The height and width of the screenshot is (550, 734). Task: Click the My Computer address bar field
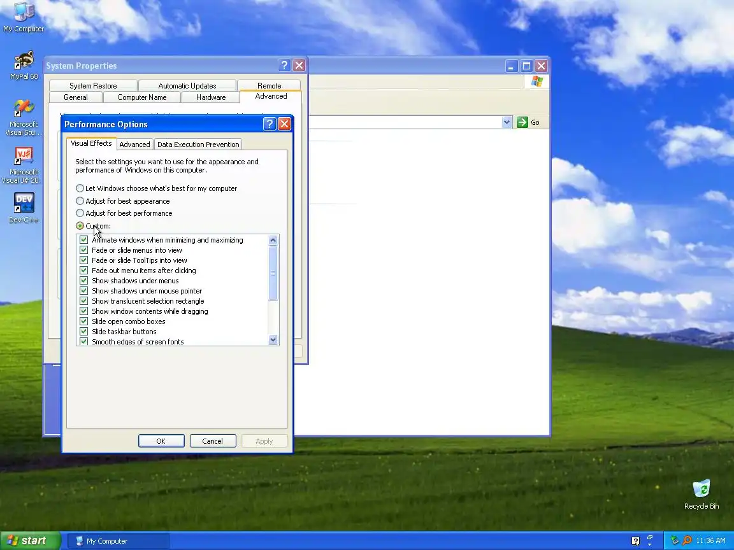405,122
